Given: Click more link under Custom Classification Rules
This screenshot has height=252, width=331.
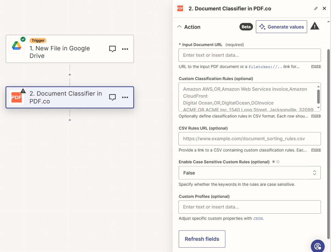Looking at the screenshot, I should point(316,115).
